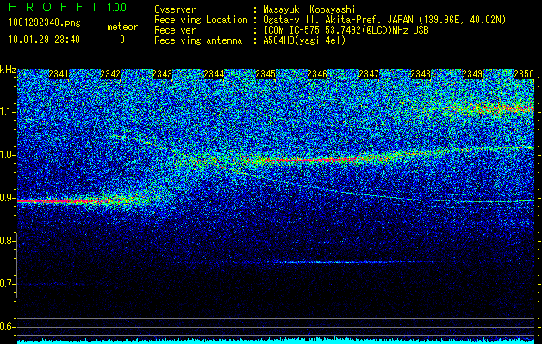The width and height of the screenshot is (542, 344).
Task: Click the HROFFT program title
Action: [x=53, y=7]
